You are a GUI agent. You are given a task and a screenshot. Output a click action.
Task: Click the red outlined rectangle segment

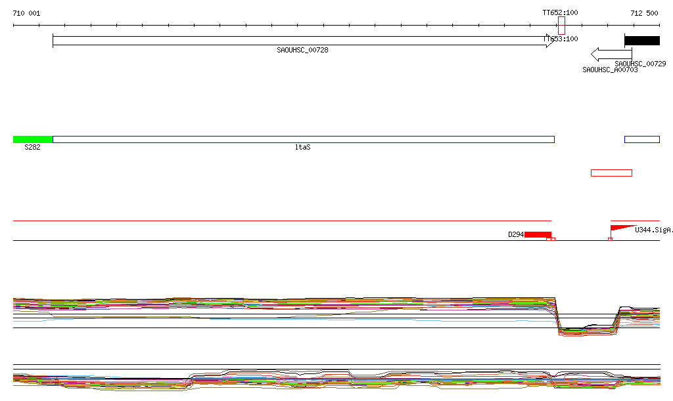point(611,173)
